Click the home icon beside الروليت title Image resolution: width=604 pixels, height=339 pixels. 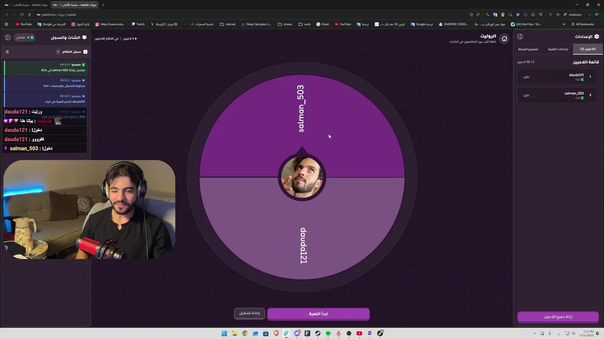[504, 39]
